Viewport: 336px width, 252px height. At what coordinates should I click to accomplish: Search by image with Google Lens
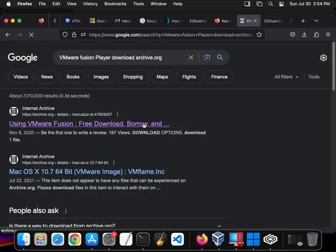(207, 57)
